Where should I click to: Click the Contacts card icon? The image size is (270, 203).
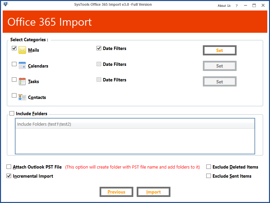[x=22, y=97]
